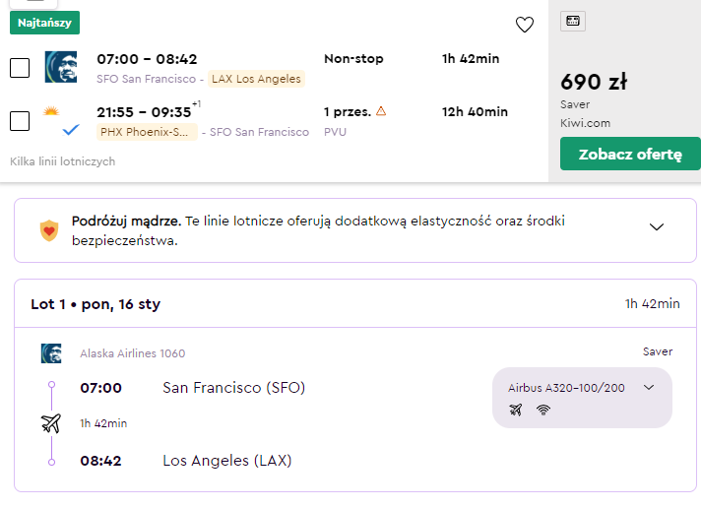This screenshot has width=701, height=508.
Task: Click the Zobacz ofertę button
Action: coord(630,154)
